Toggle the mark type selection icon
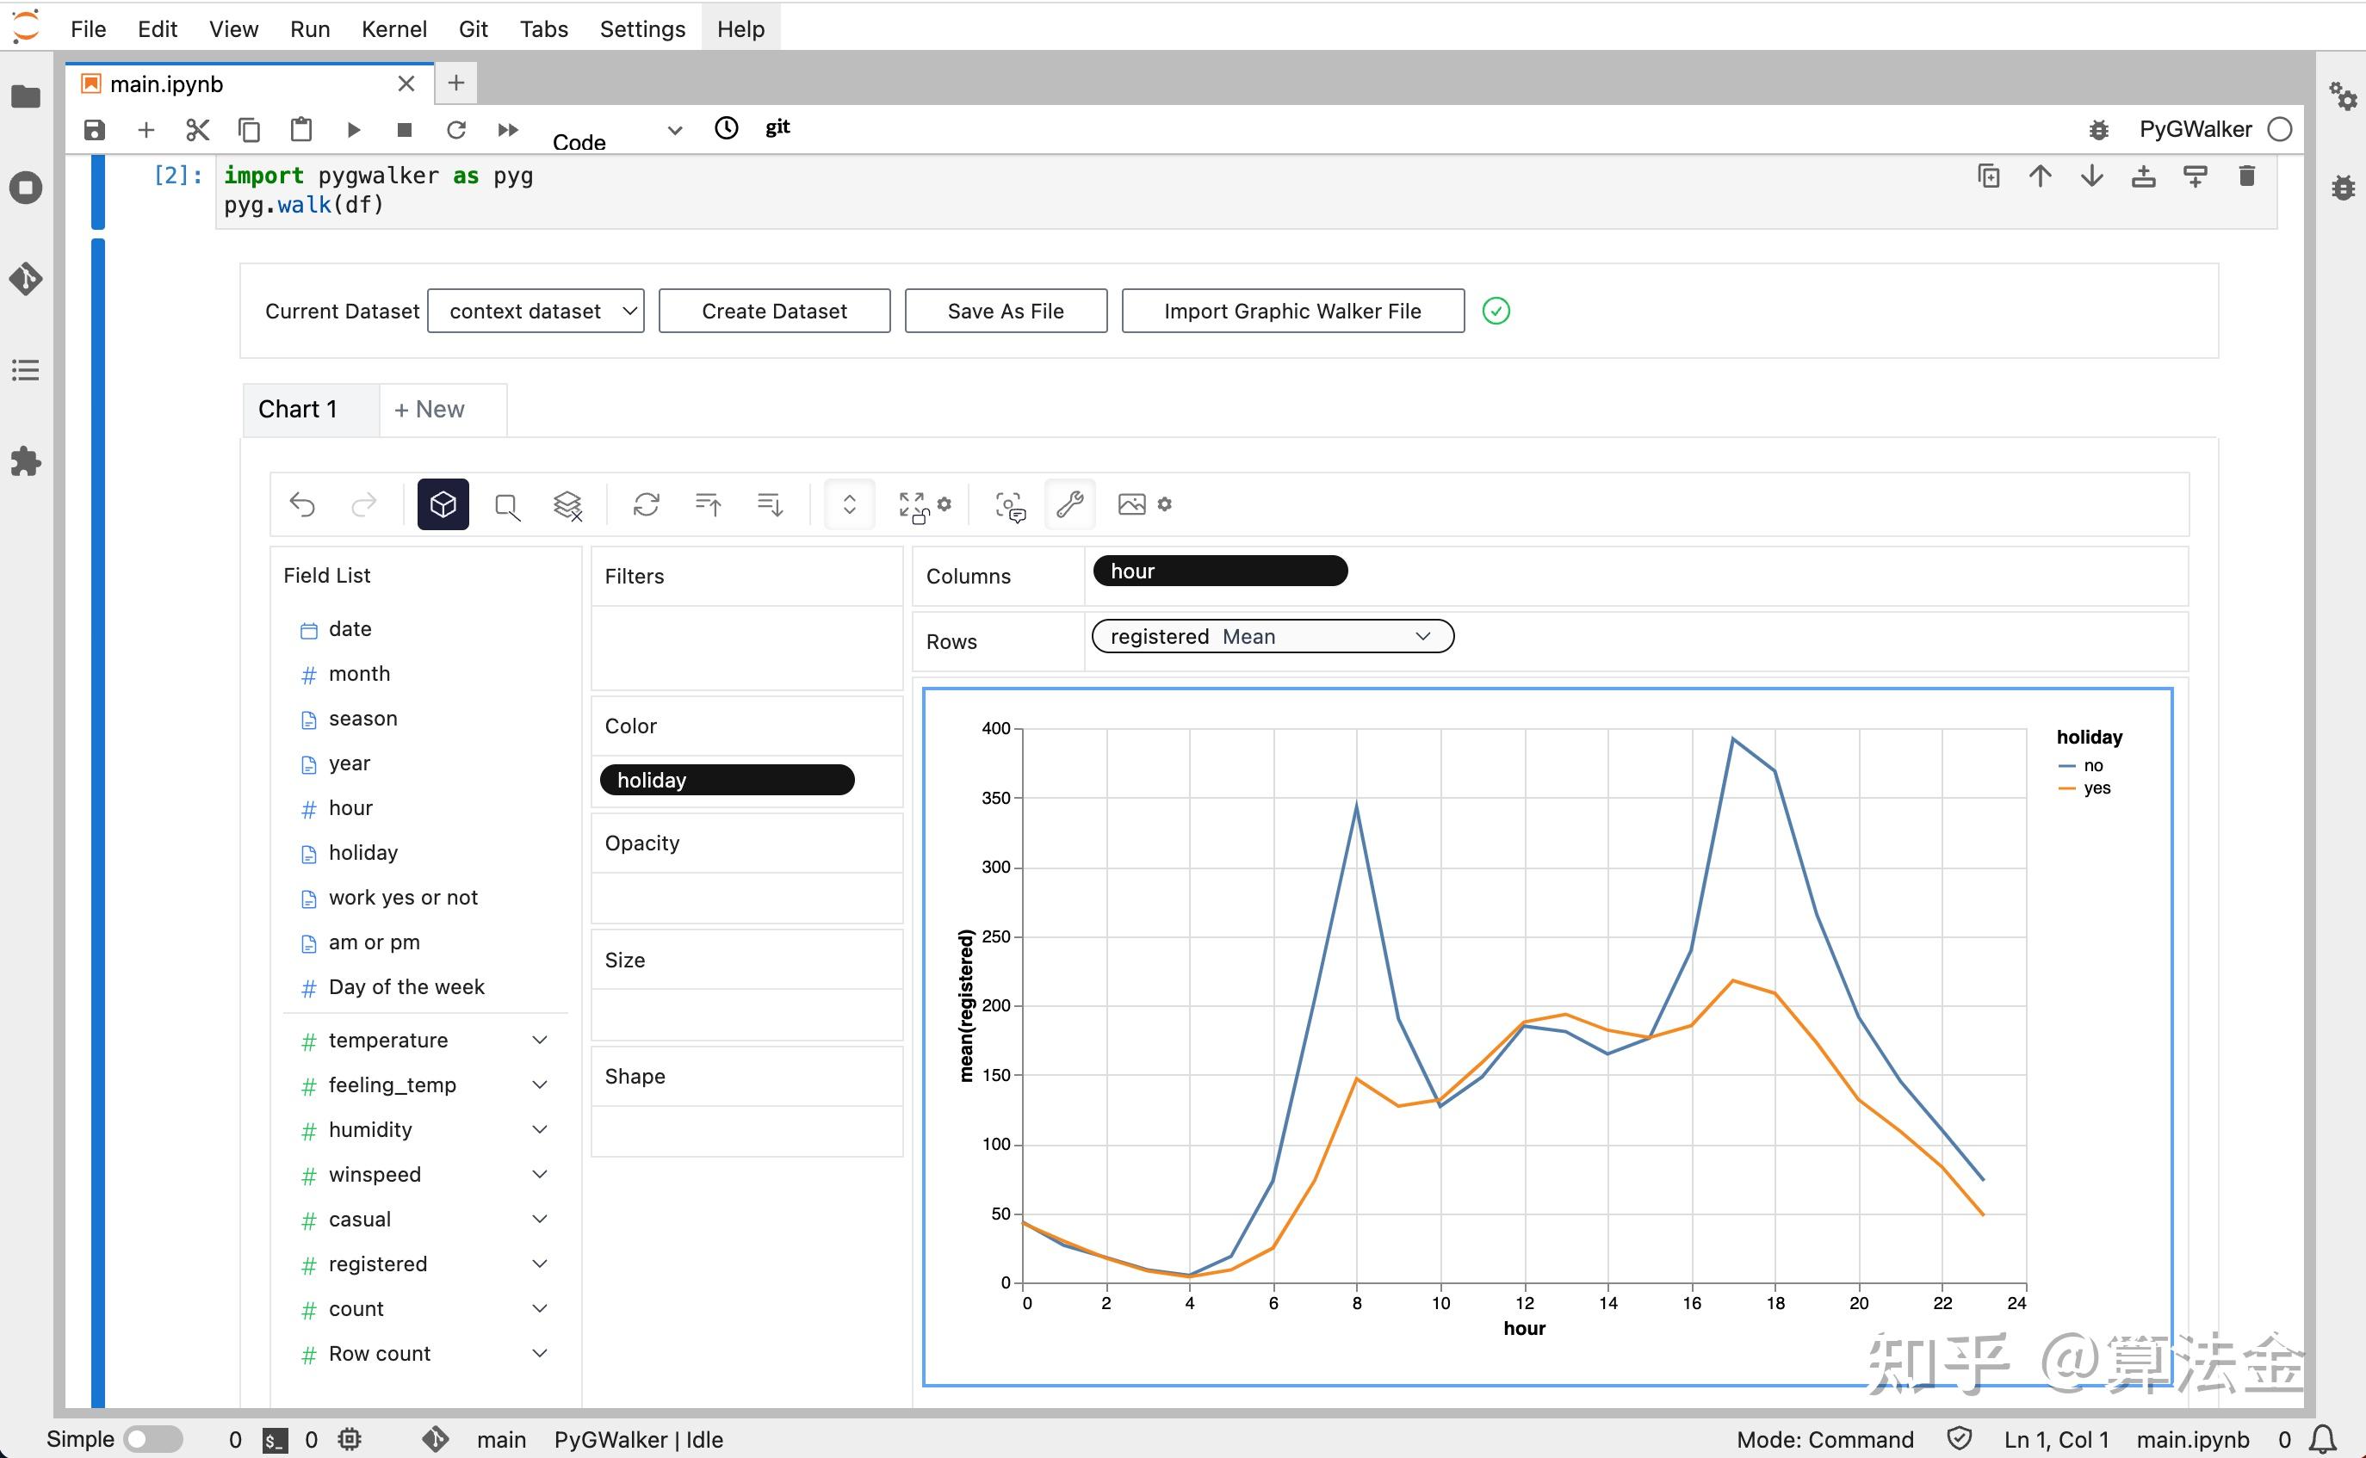 [506, 504]
